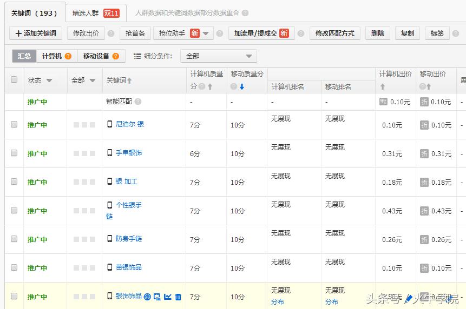Click the 修改匹配方式 button

(335, 33)
